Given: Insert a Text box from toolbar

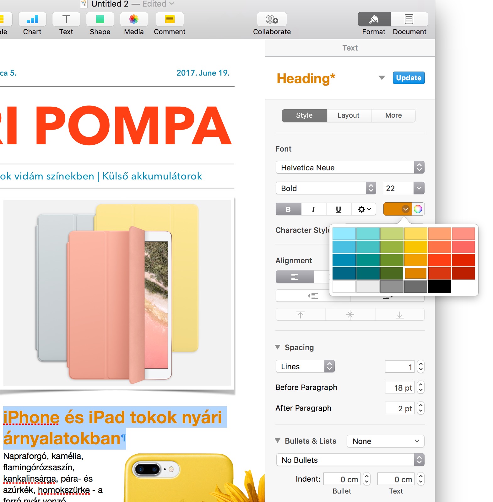Looking at the screenshot, I should point(66,19).
